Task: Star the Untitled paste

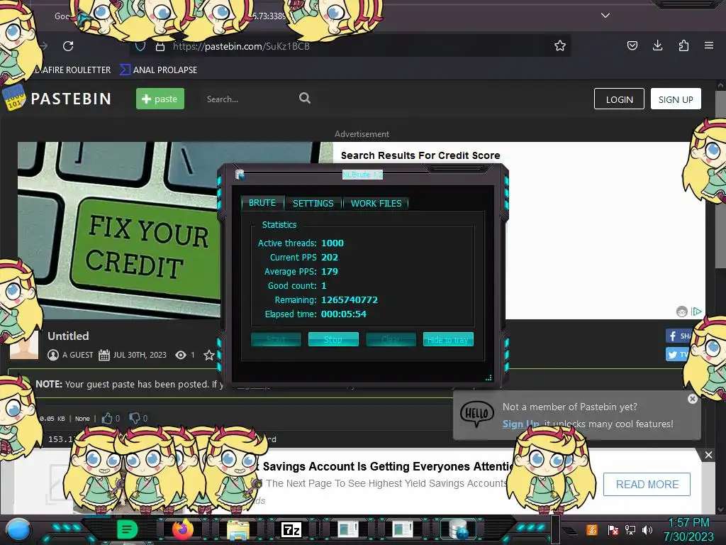Action: tap(209, 355)
